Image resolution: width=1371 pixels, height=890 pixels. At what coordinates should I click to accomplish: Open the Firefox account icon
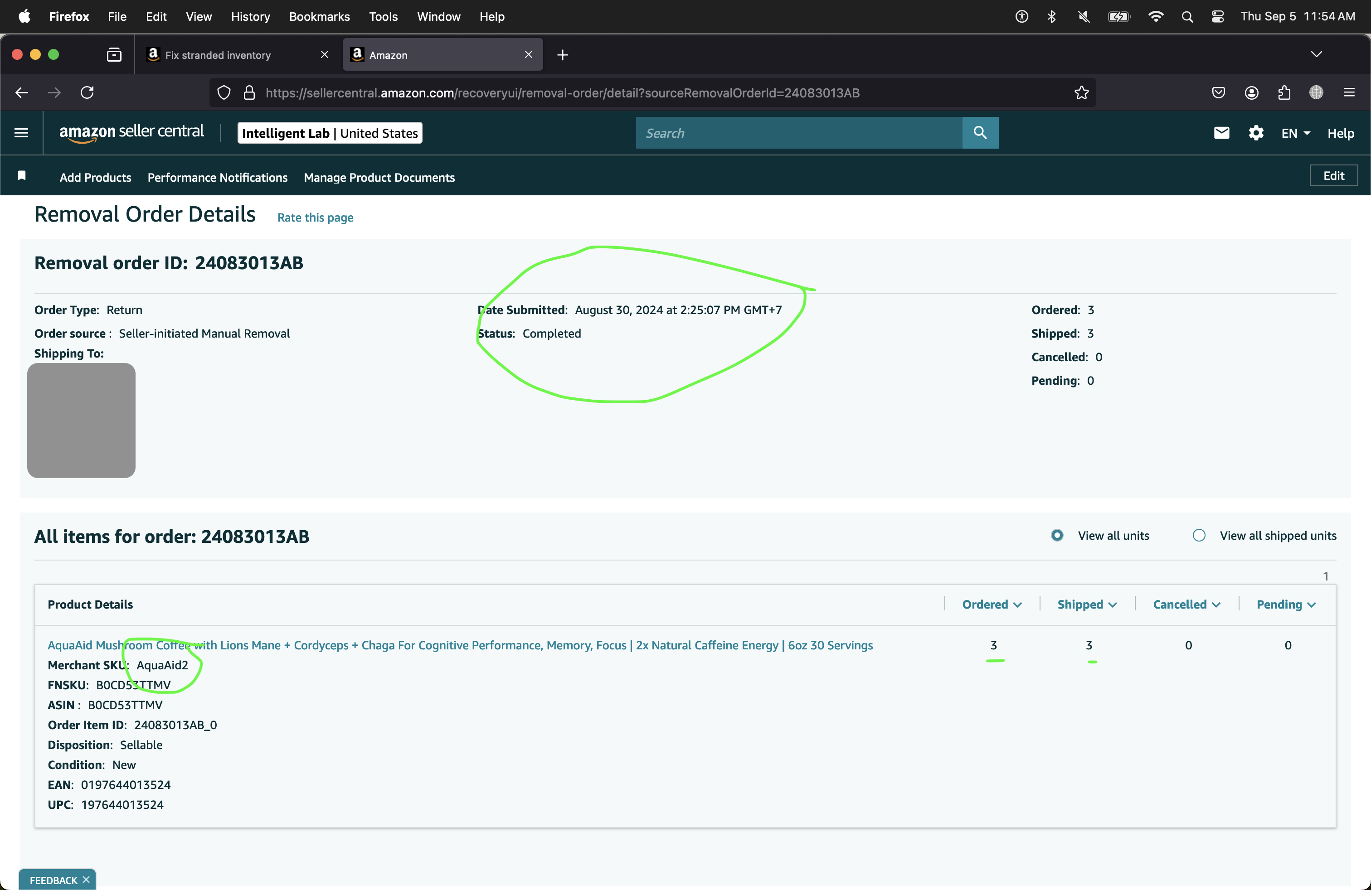(x=1251, y=93)
